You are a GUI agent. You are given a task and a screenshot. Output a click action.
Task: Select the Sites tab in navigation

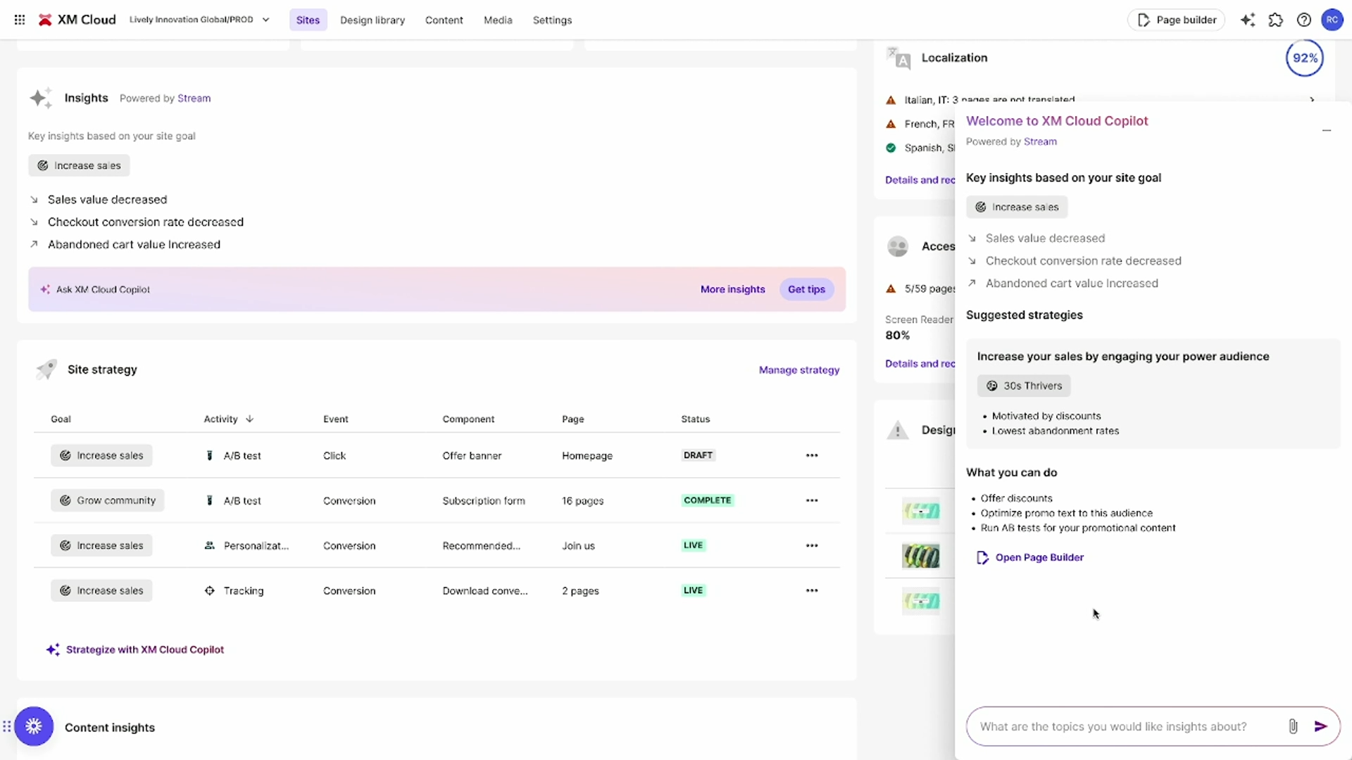pyautogui.click(x=307, y=20)
